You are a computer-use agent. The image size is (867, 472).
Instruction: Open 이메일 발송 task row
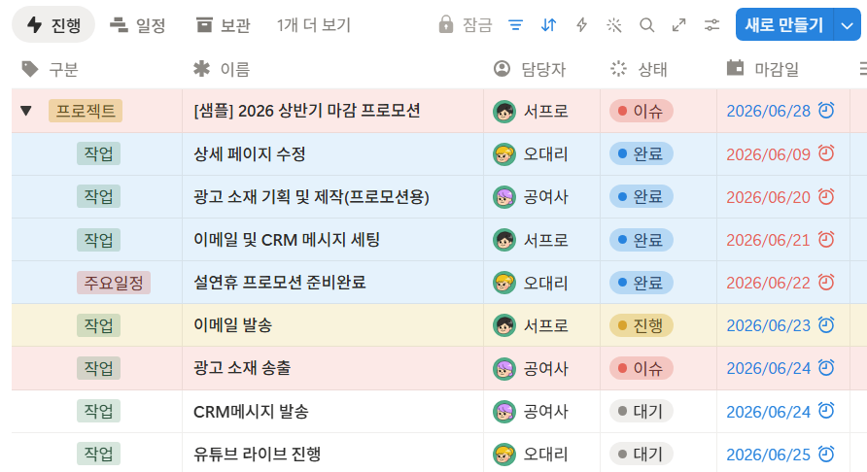232,325
